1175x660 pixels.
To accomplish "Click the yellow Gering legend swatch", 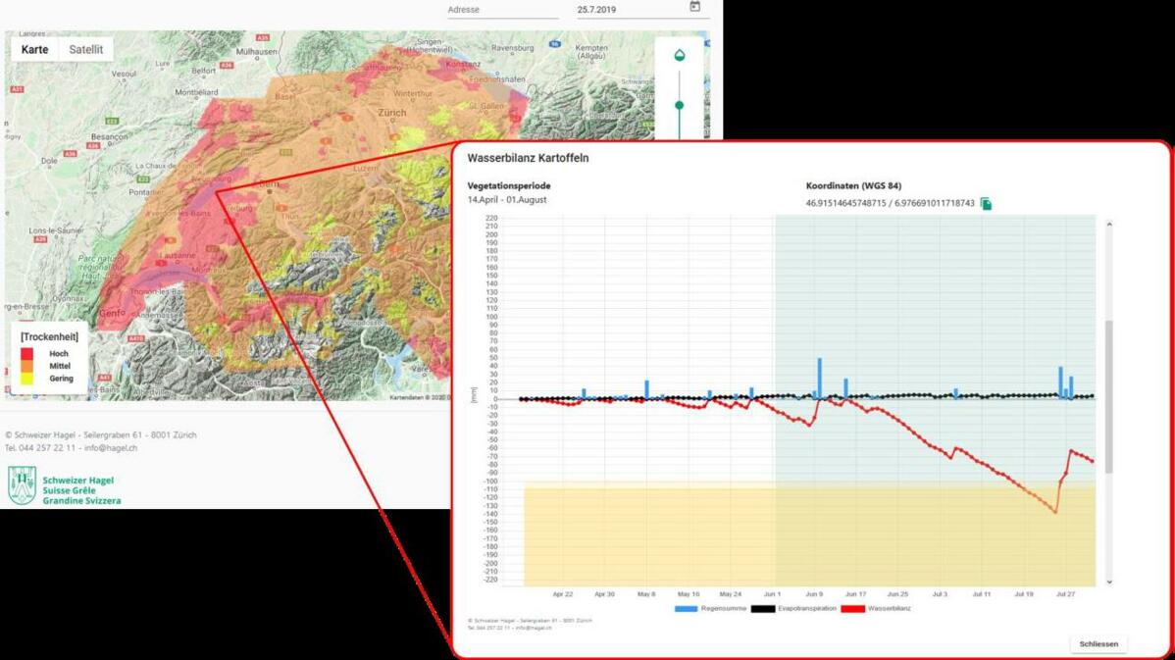I will [27, 379].
